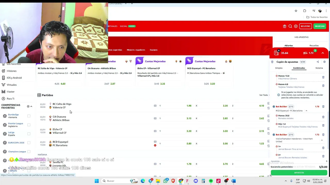
Task: Clear the whole coupon with trash icon
Action: 272,62
